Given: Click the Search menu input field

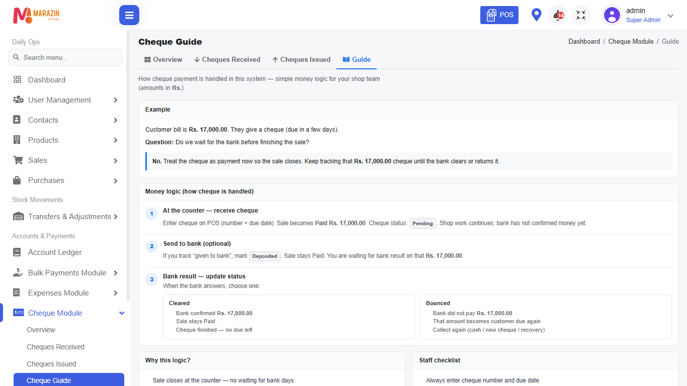Looking at the screenshot, I should tap(65, 57).
